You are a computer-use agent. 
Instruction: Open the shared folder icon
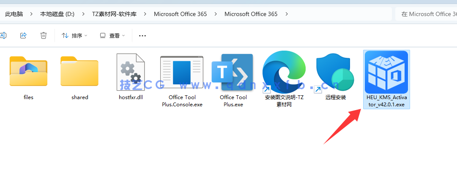coord(79,71)
